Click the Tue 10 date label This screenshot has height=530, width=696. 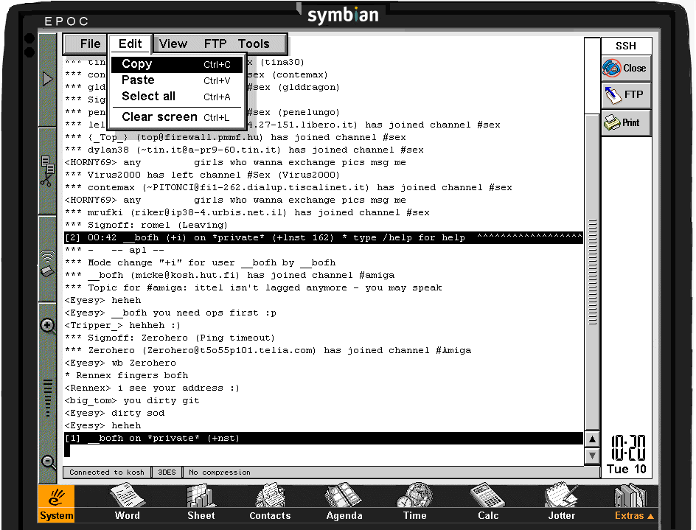pos(626,470)
